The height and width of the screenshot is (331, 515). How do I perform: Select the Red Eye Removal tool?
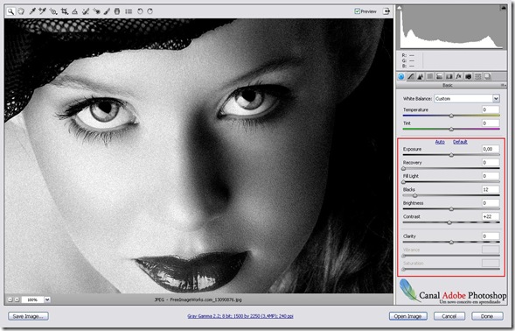pyautogui.click(x=96, y=11)
